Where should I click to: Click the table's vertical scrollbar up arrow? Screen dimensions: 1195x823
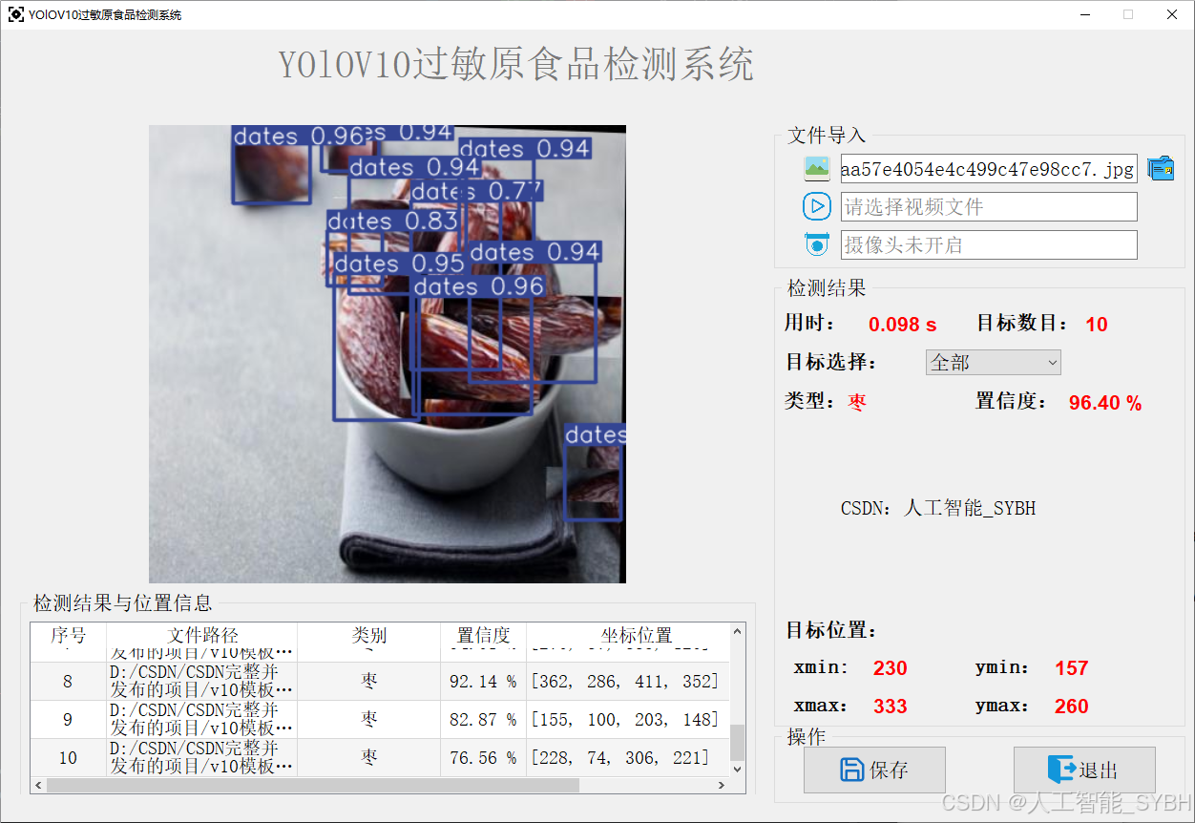click(x=737, y=631)
